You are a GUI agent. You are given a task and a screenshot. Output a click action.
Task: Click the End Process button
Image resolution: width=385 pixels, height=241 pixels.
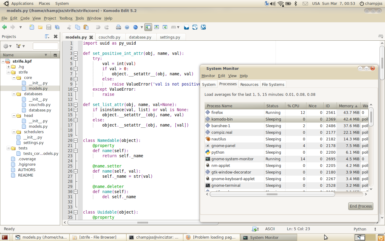(361, 206)
